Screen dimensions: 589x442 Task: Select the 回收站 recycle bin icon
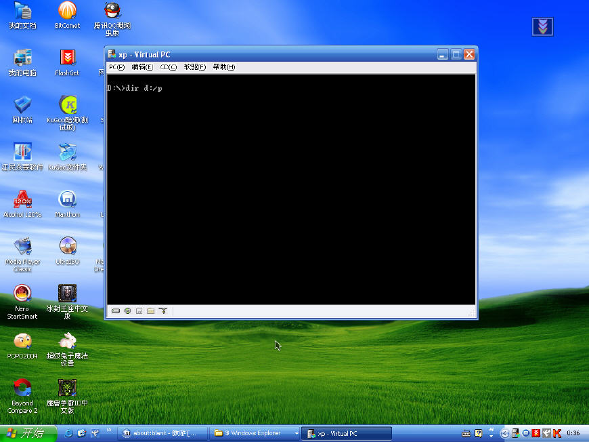click(22, 110)
